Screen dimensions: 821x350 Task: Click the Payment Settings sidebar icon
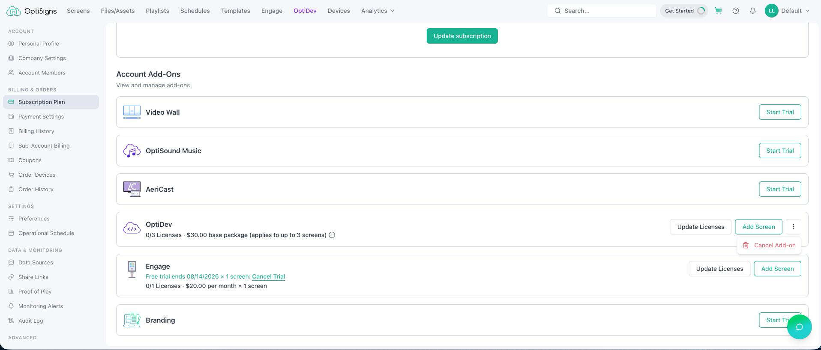[11, 116]
